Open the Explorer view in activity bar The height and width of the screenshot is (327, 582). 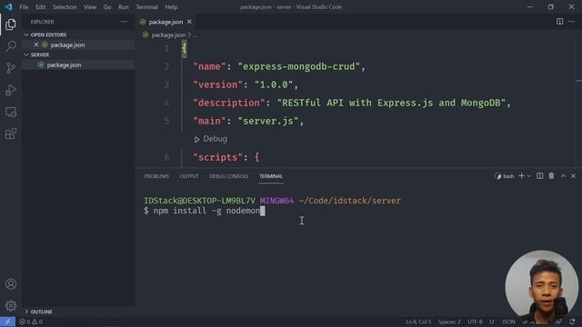pyautogui.click(x=11, y=25)
